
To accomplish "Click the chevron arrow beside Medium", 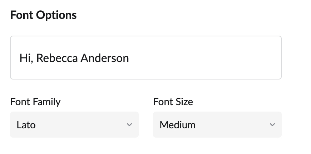I will [272, 125].
